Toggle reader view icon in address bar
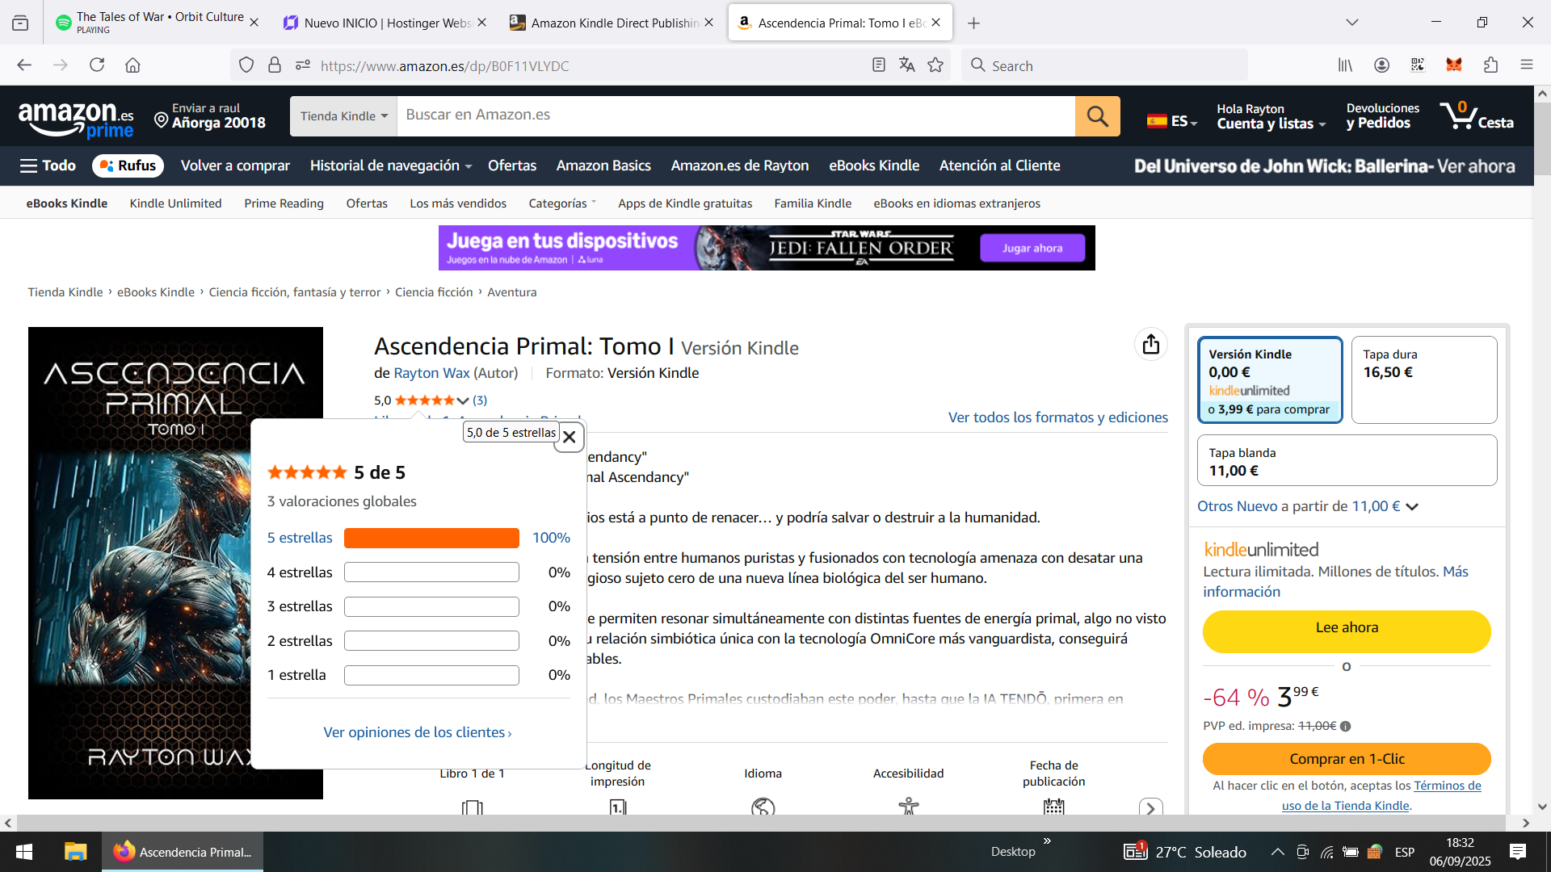Image resolution: width=1551 pixels, height=872 pixels. (x=879, y=65)
